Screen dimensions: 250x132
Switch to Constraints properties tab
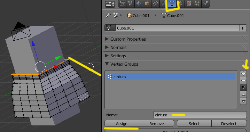coord(155,4)
